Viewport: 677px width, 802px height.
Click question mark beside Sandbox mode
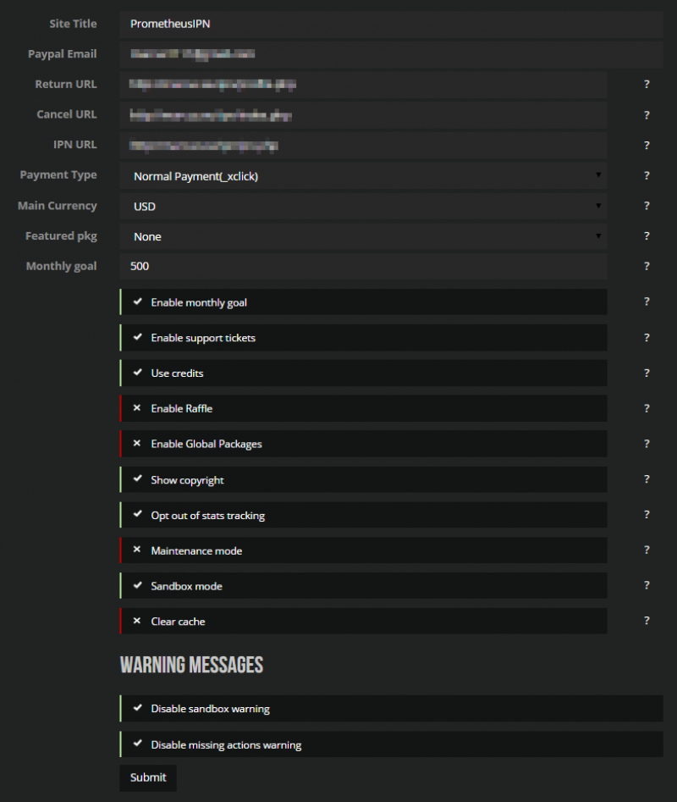point(647,585)
